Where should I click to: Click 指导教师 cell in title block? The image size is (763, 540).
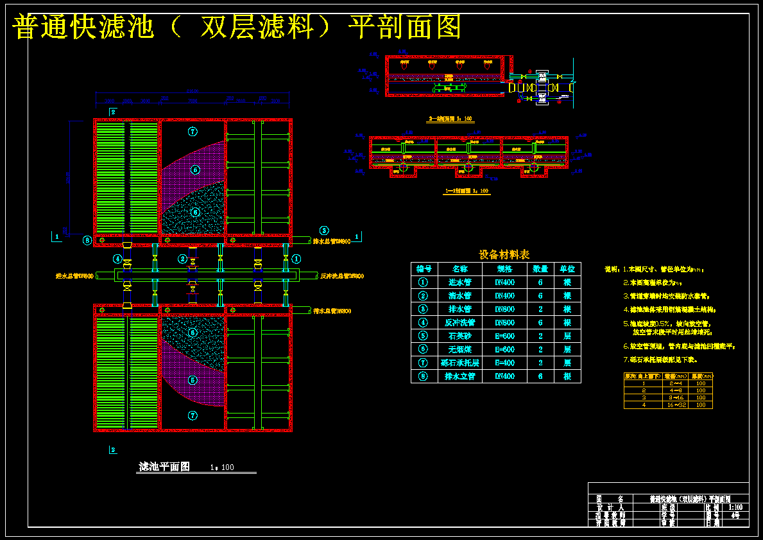click(610, 515)
